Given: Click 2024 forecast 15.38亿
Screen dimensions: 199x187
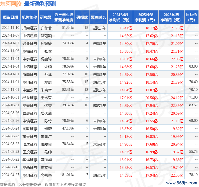Looking at the screenshot, I should pyautogui.click(x=126, y=51).
